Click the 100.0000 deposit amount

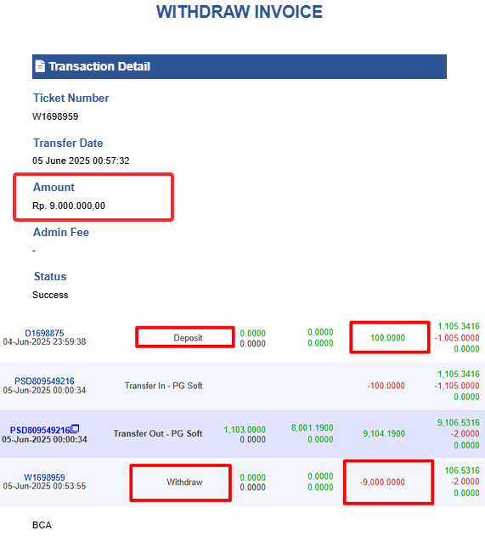click(x=387, y=338)
